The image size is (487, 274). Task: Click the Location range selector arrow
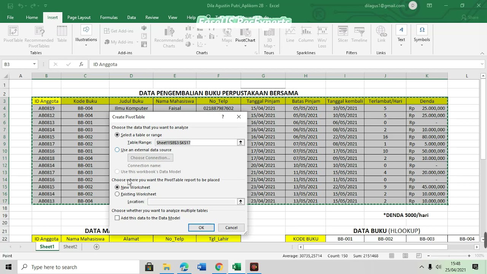tap(240, 201)
